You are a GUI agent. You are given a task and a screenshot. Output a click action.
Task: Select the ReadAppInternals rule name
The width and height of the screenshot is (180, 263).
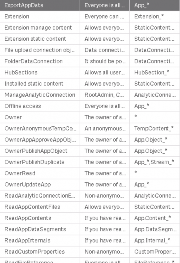27,240
